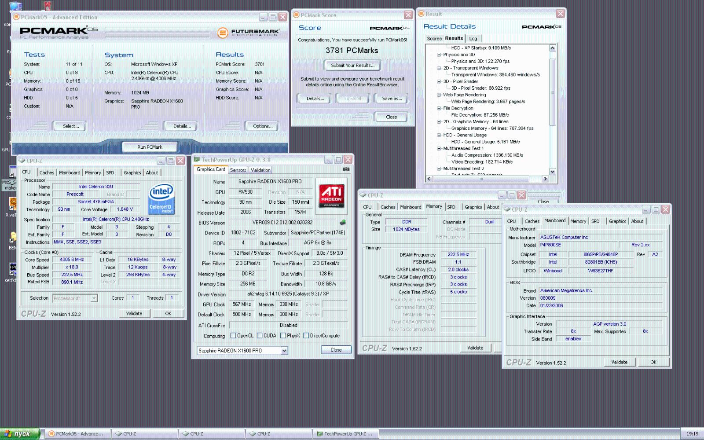Viewport: 704px width, 440px height.
Task: Switch to the Sensors tab in GPU-Z
Action: tap(238, 170)
